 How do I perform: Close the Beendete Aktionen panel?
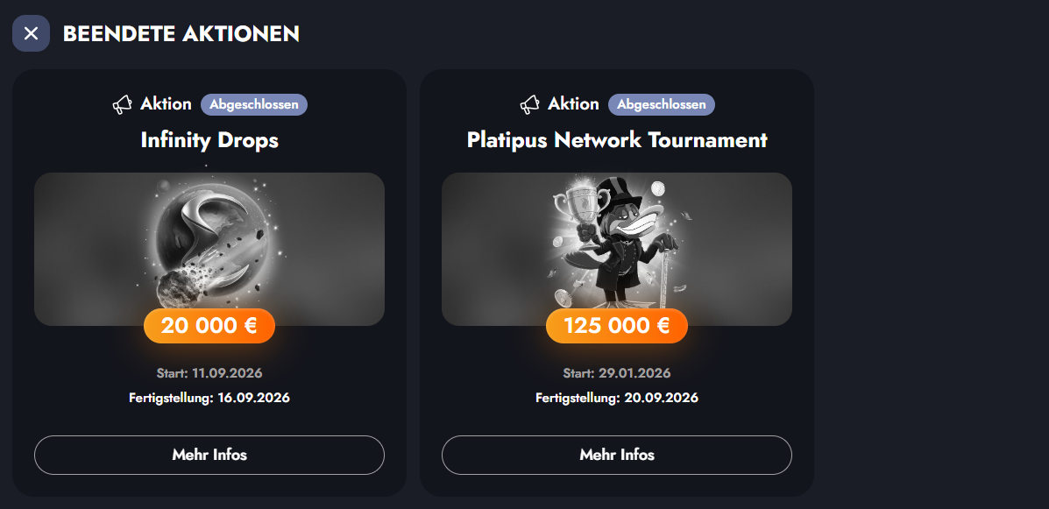point(31,33)
